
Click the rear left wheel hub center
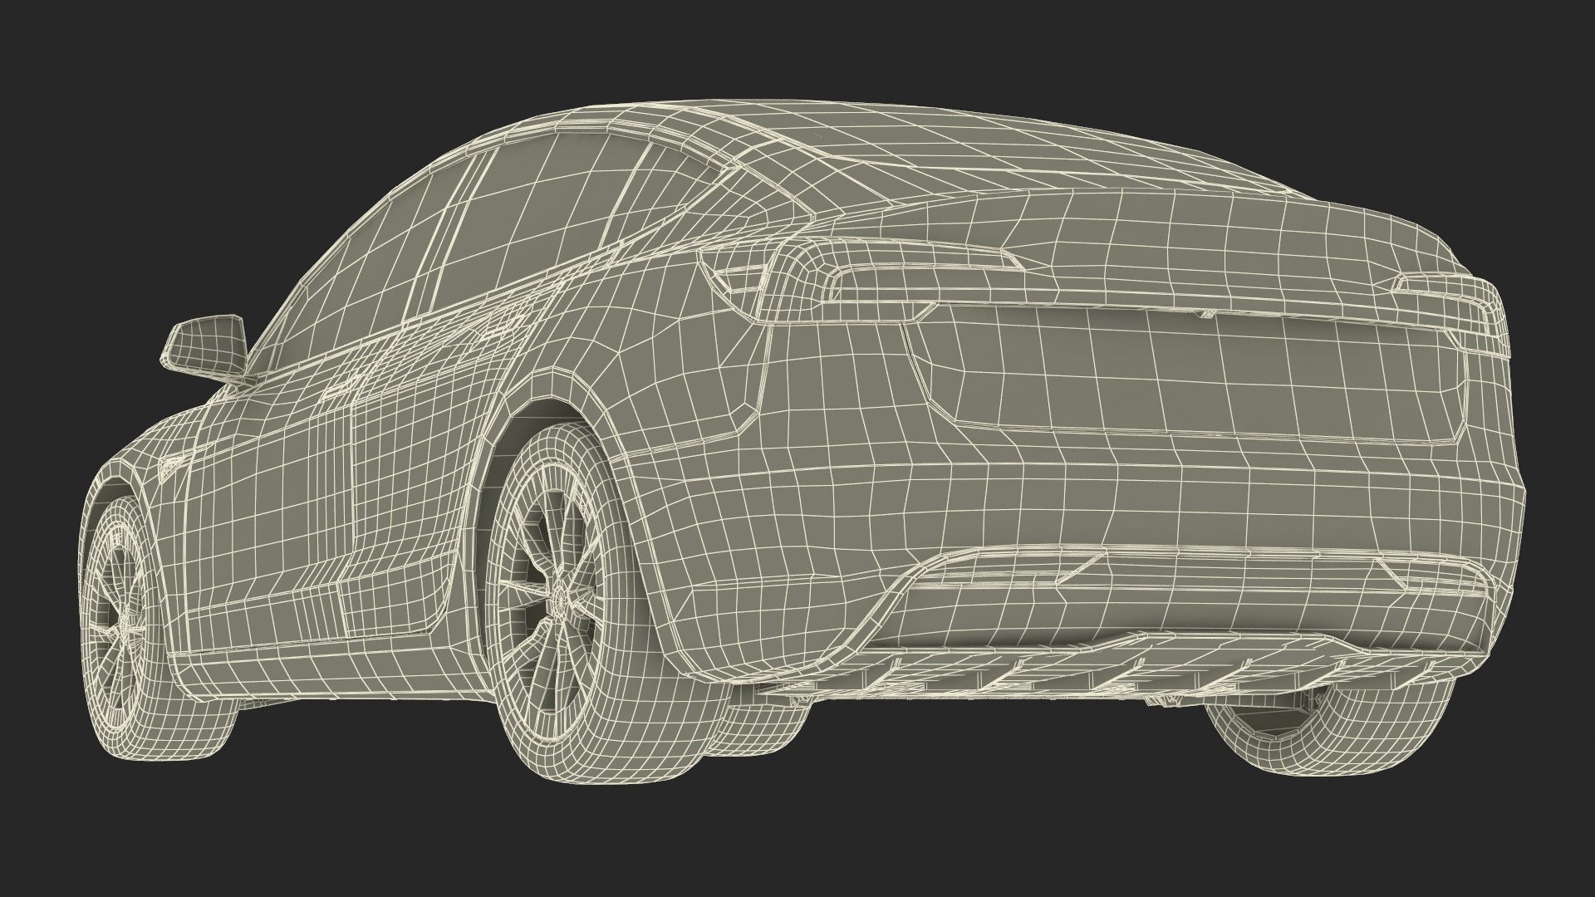[562, 600]
